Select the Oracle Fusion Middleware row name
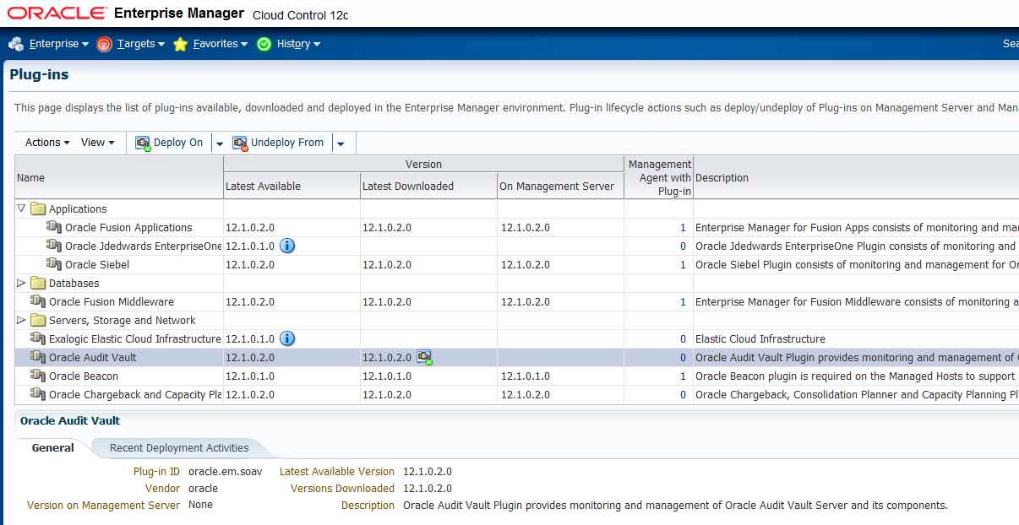The width and height of the screenshot is (1019, 525). [112, 301]
